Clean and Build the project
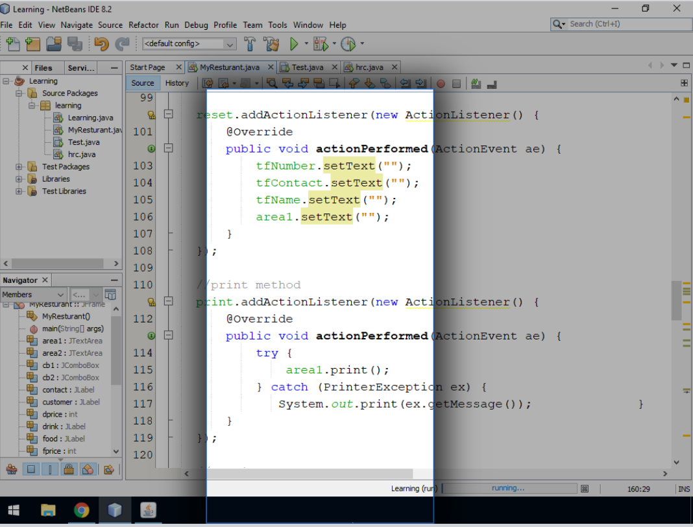 point(271,44)
